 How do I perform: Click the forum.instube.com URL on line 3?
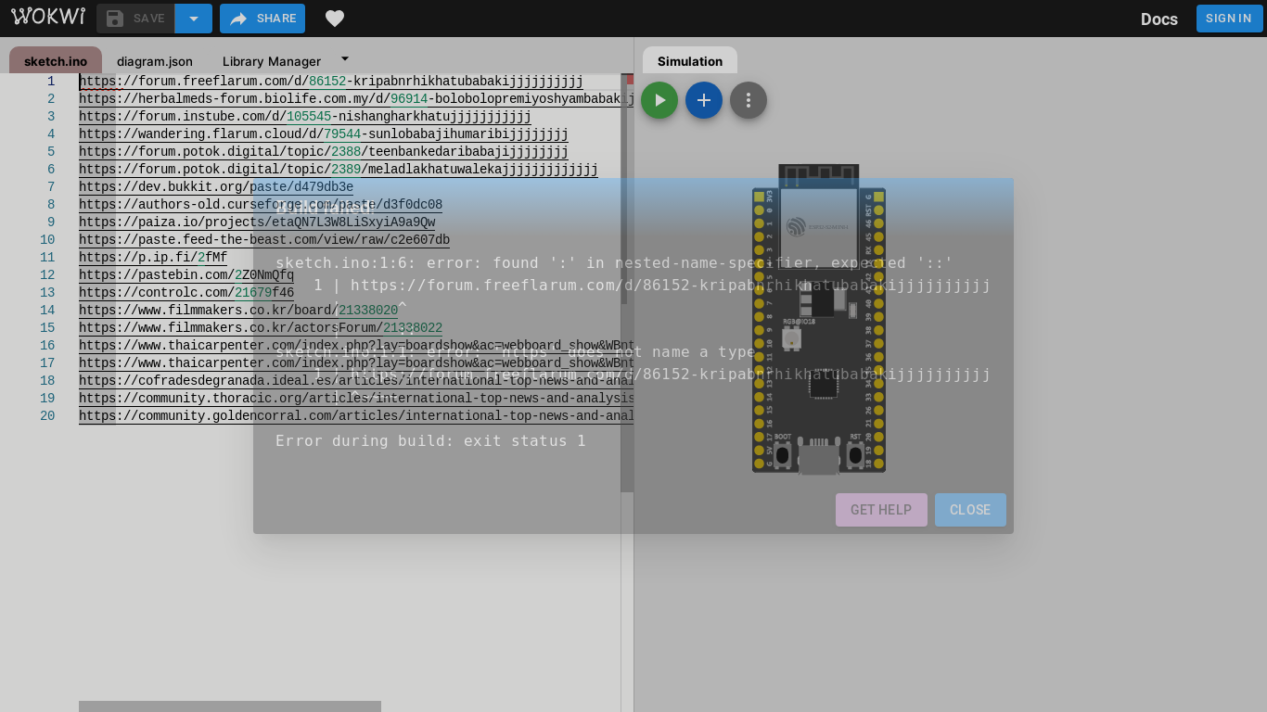tap(305, 117)
